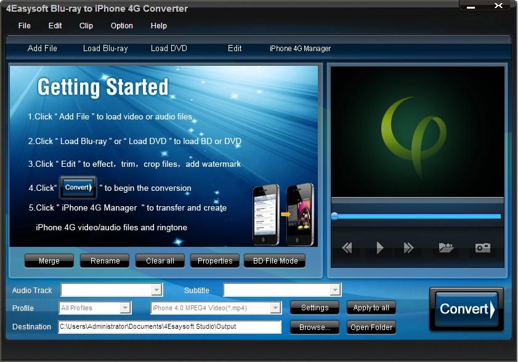Image resolution: width=518 pixels, height=362 pixels.
Task: Expand the Audio Track dropdown
Action: (157, 290)
